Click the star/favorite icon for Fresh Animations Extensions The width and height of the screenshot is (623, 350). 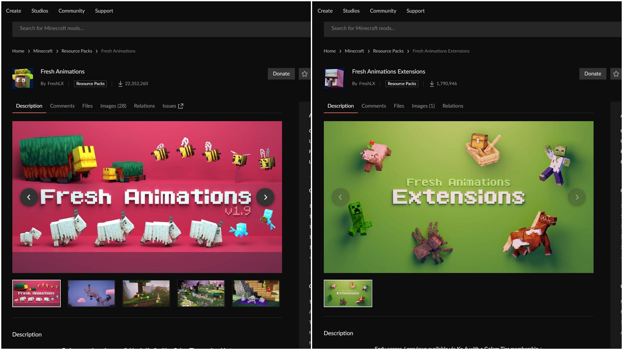[616, 74]
